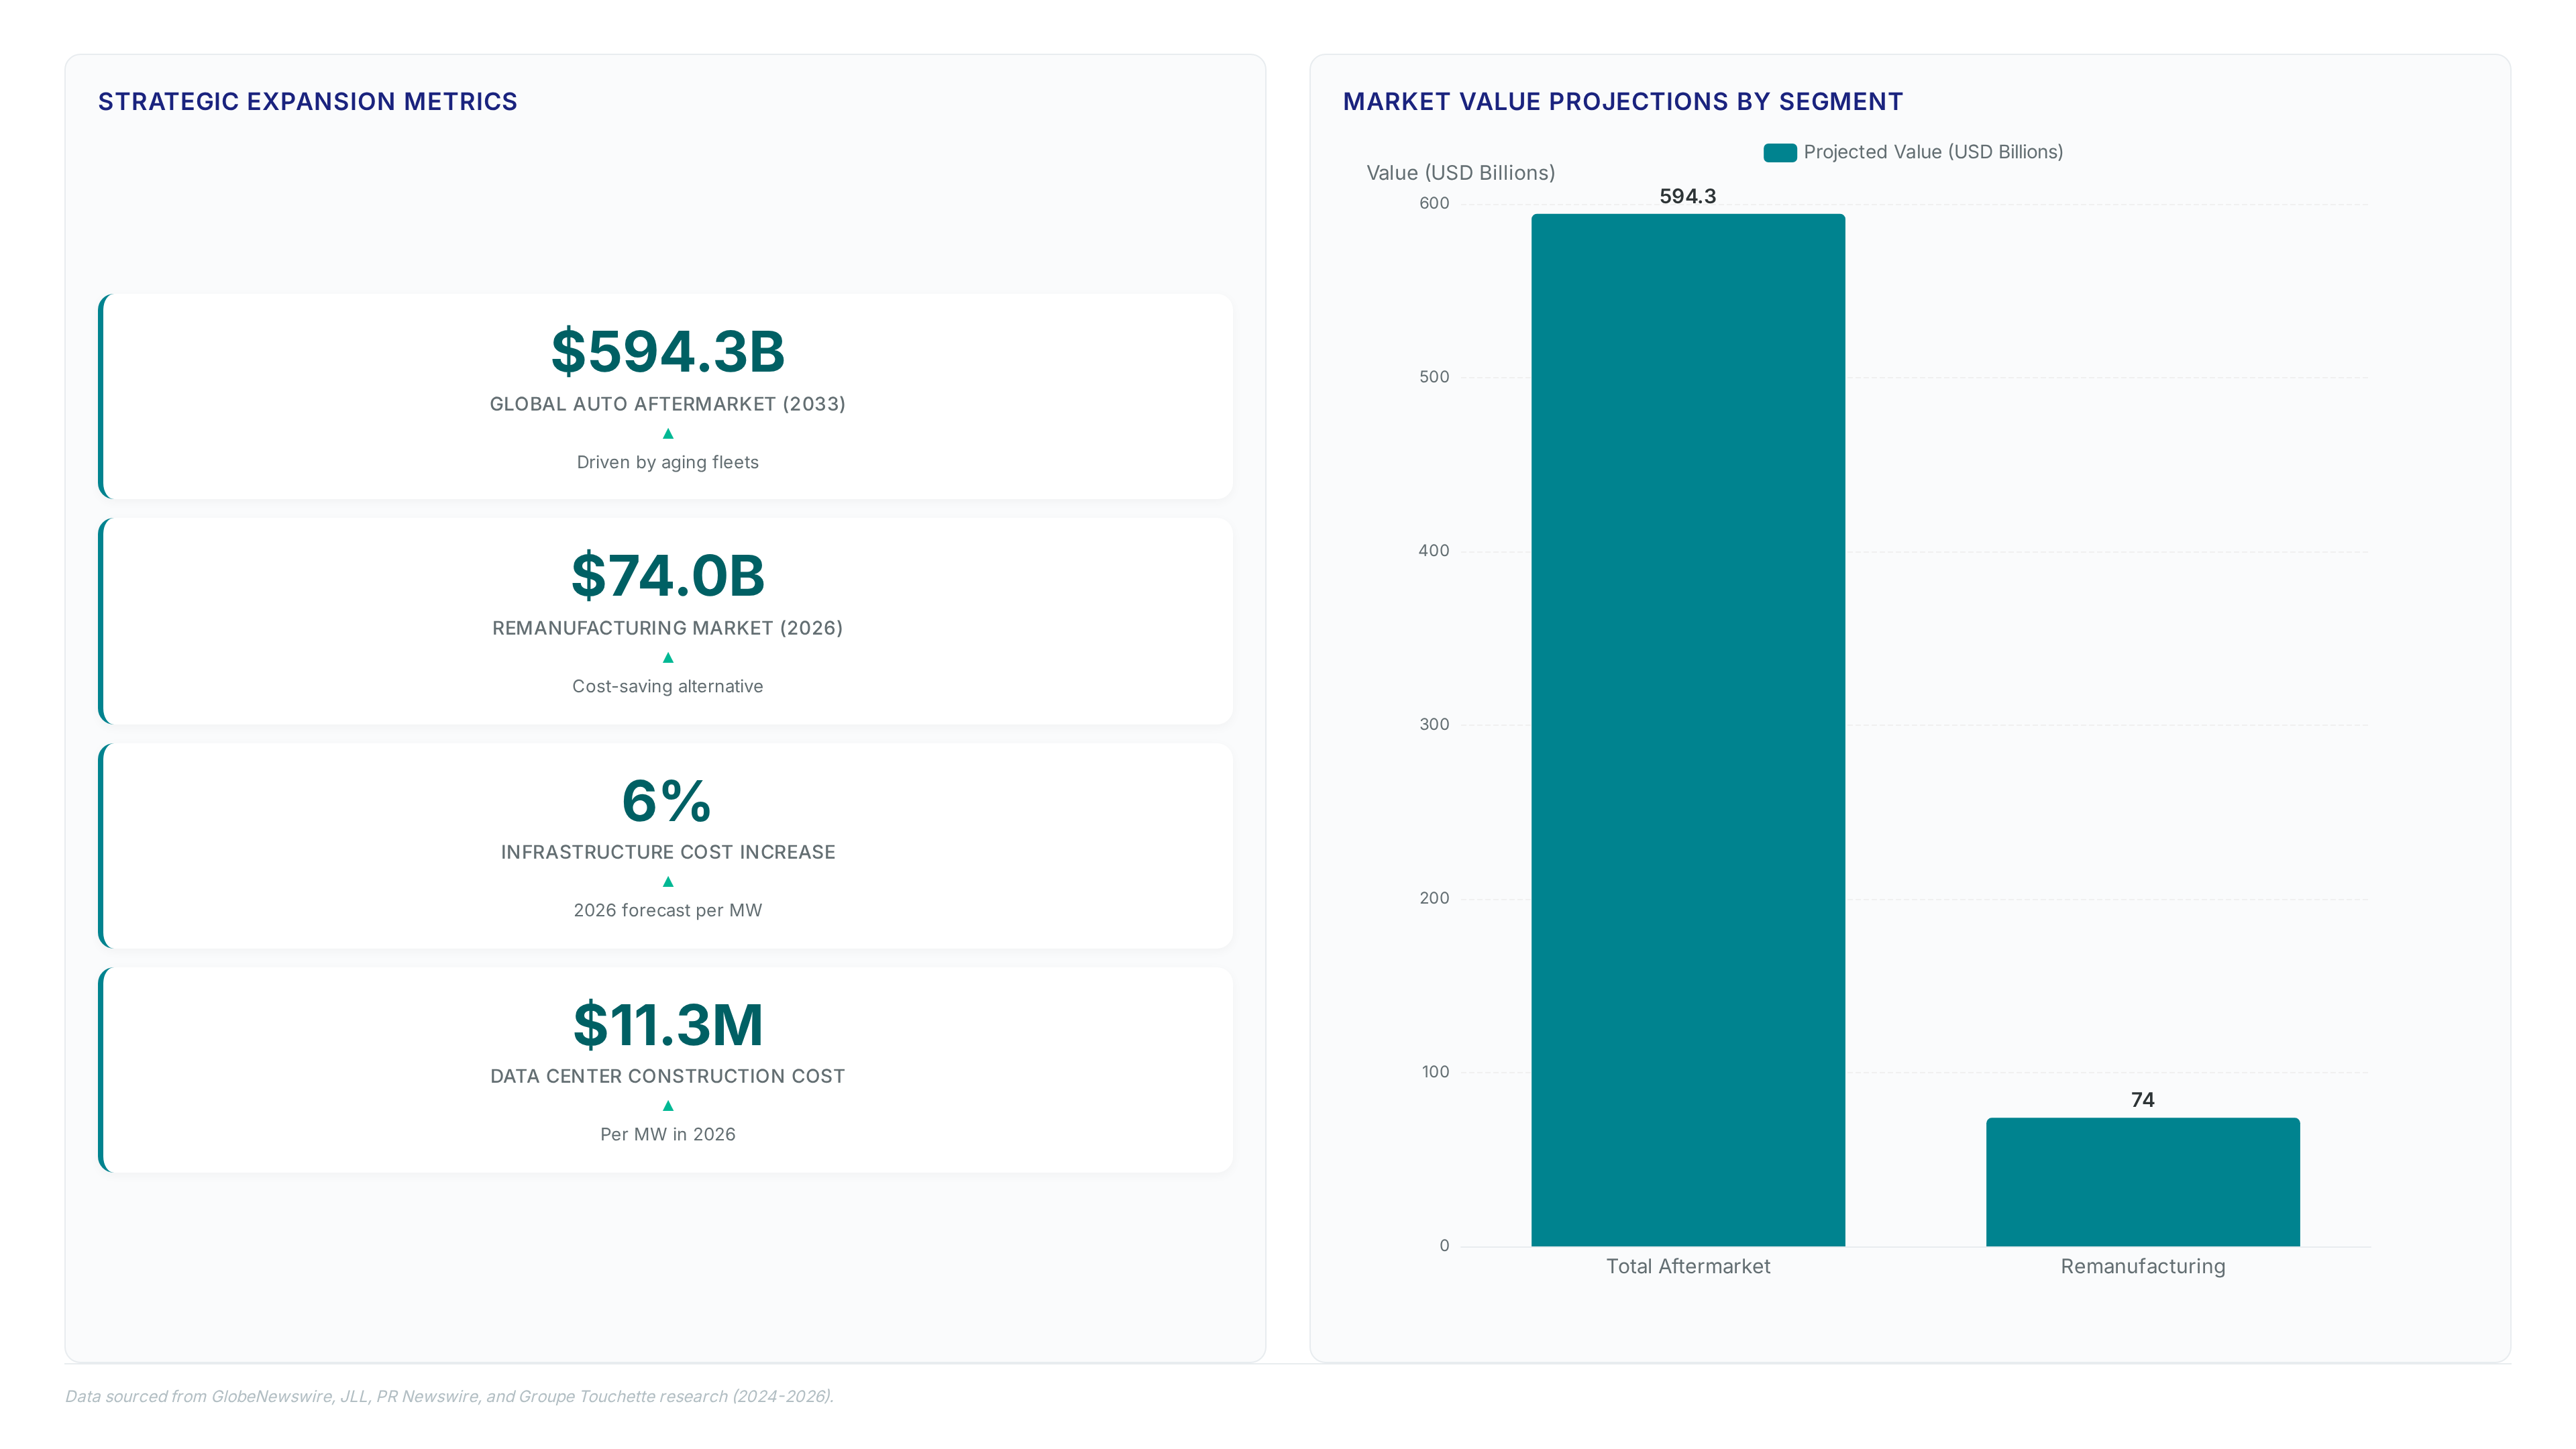
Task: Click the Projected Value (USD Billions) legend label
Action: [1933, 152]
